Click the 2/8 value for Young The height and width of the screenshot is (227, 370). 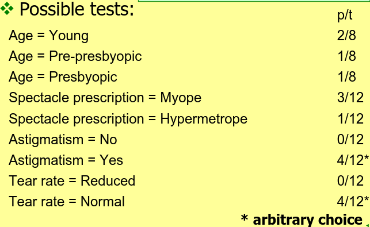click(346, 36)
